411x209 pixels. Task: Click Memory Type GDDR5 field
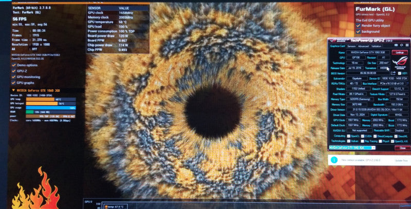coord(360,99)
